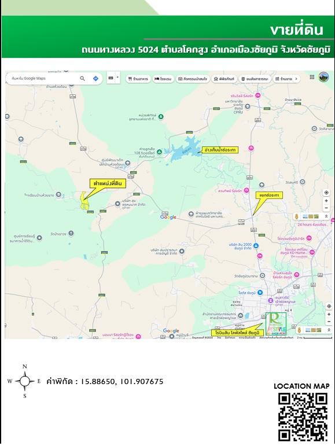Select the โรงแรม hotels filter chip
This screenshot has width=335, height=446.
[x=163, y=79]
